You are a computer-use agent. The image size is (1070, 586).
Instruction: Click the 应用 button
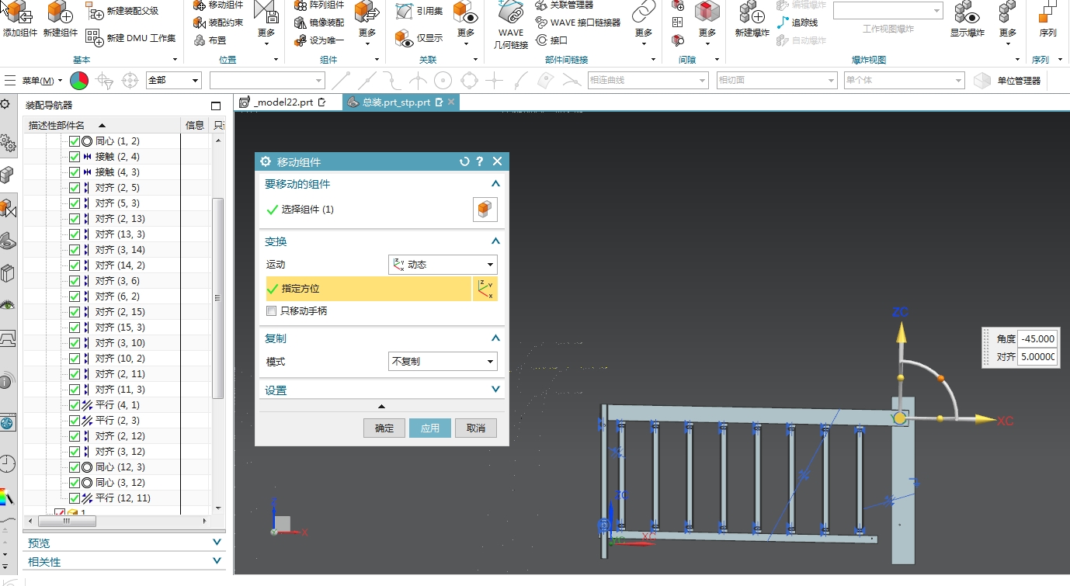click(430, 428)
